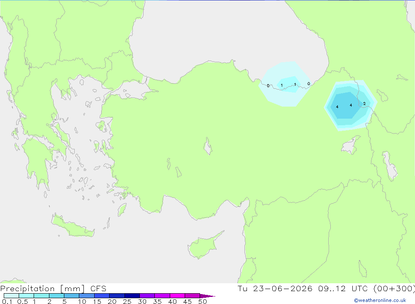Click the map value '2' near the eastern border

click(x=364, y=104)
